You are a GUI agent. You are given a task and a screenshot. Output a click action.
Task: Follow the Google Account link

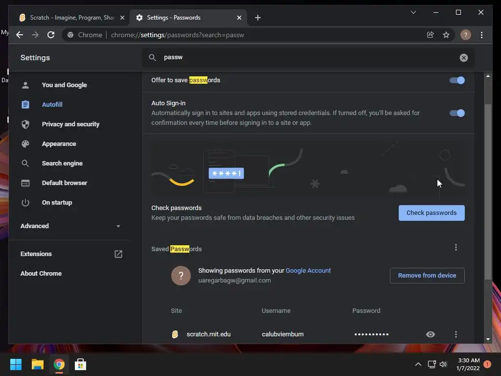(x=308, y=270)
